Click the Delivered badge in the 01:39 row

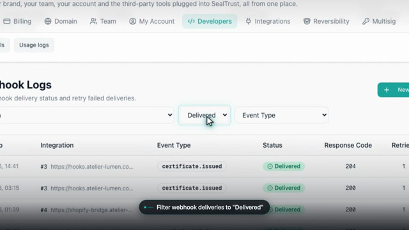pos(286,210)
